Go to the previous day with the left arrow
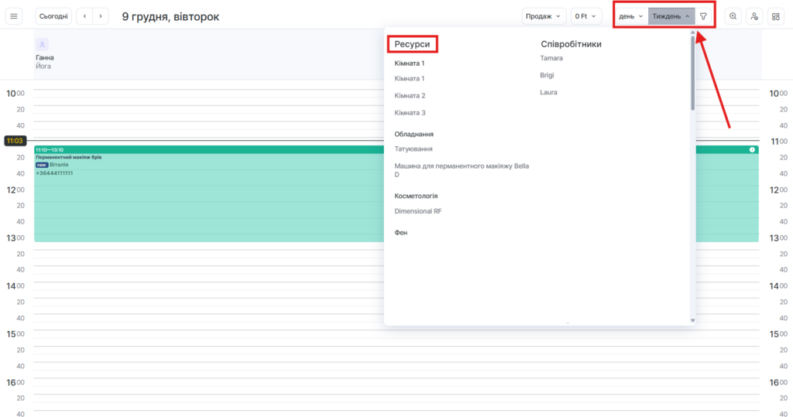The width and height of the screenshot is (793, 417). 84,16
